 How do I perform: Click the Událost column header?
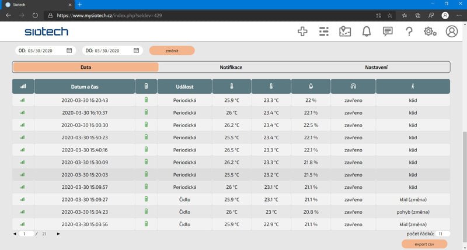point(184,86)
